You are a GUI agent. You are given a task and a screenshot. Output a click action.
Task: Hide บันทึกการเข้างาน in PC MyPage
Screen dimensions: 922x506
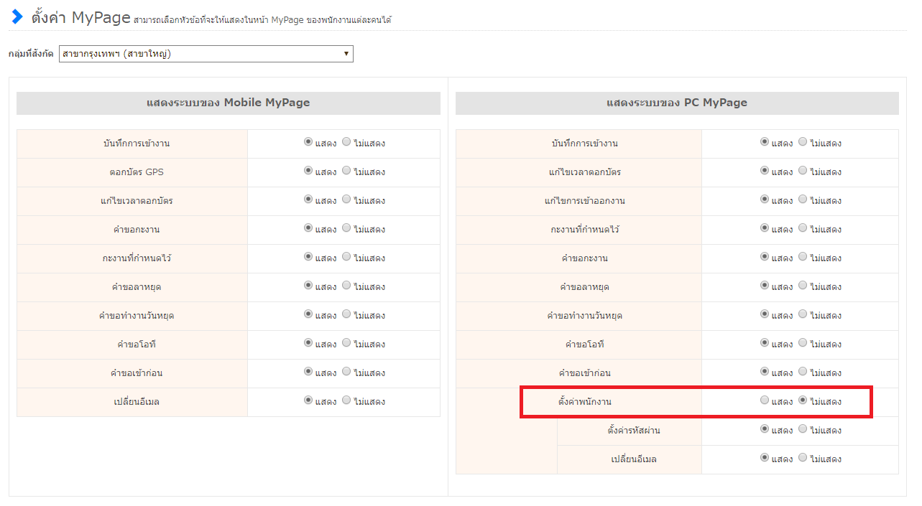click(x=803, y=142)
